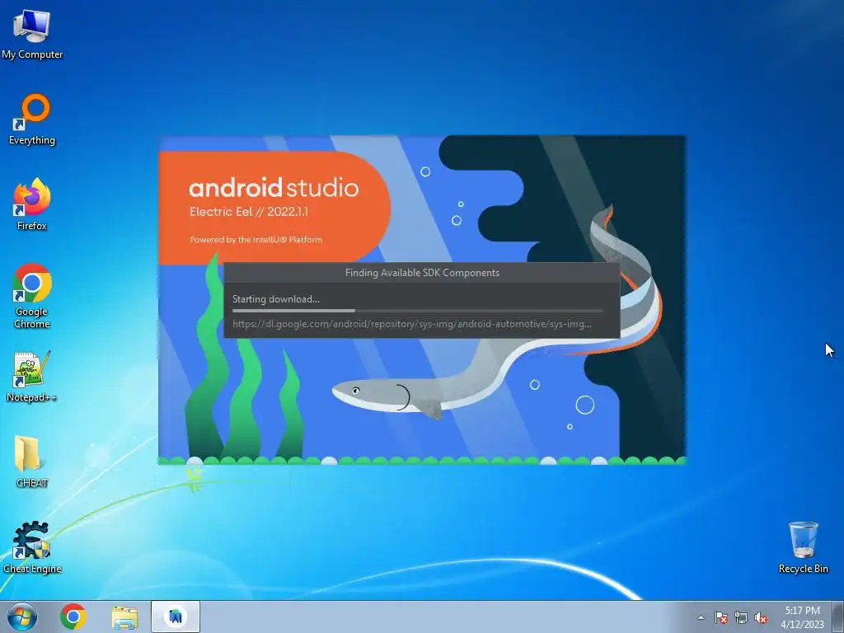Click the android studio splash logo
The image size is (844, 633).
tap(274, 187)
